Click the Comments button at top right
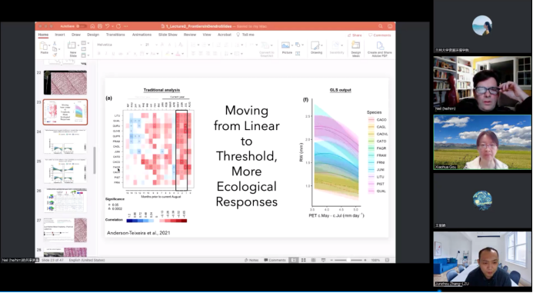Image resolution: width=533 pixels, height=293 pixels. tap(380, 35)
